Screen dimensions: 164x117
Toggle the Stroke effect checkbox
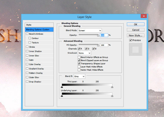[x=27, y=47]
